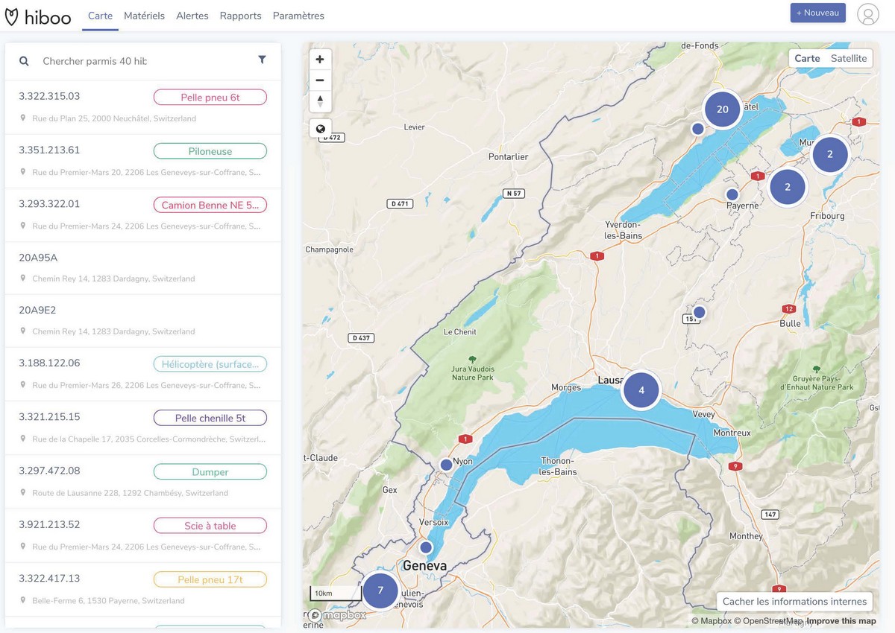Viewport: 895px width, 633px height.
Task: Open the Matériels tab
Action: (x=144, y=16)
